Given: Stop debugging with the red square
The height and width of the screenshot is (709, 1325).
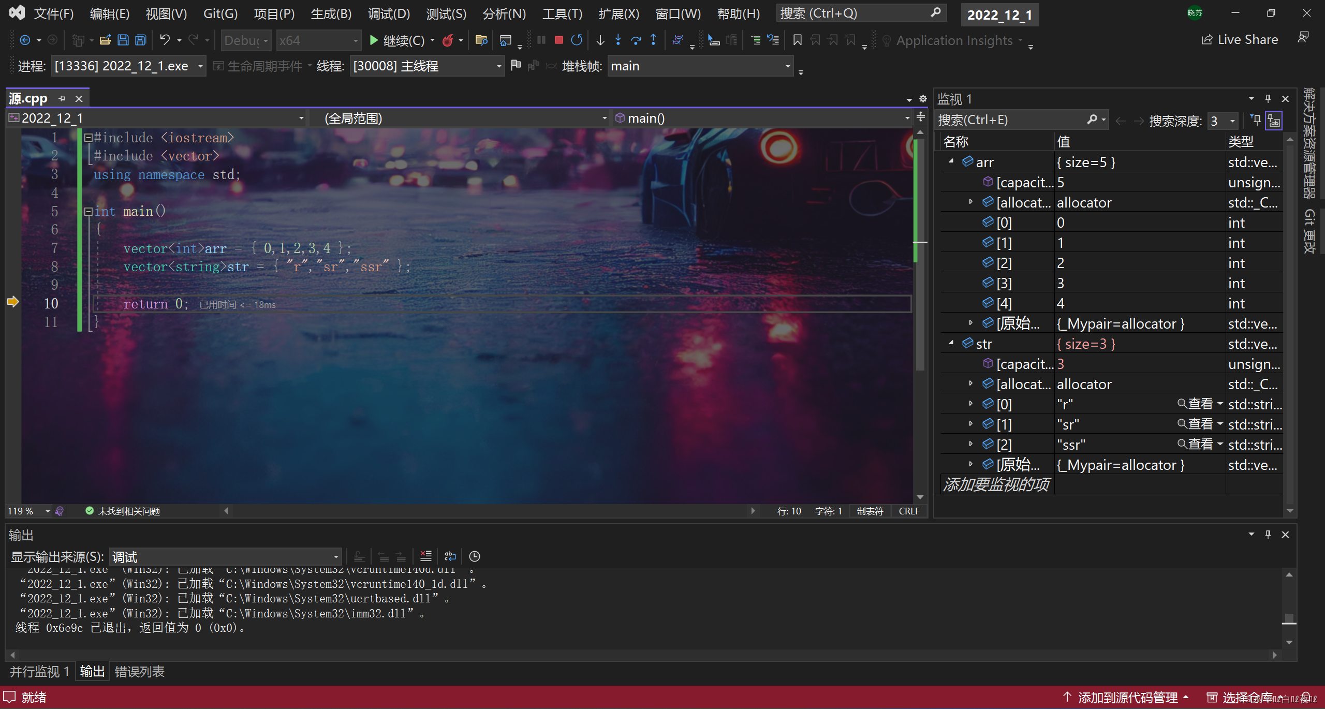Looking at the screenshot, I should pos(558,40).
